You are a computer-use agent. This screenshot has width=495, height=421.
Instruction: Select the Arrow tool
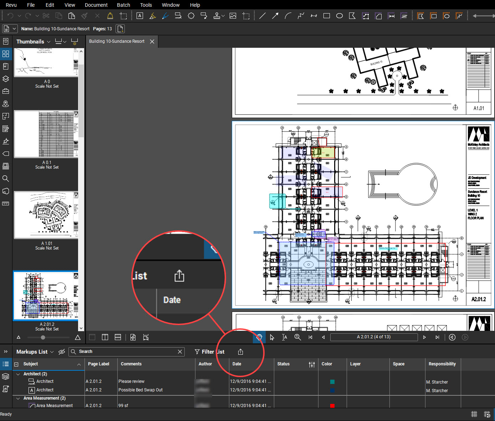coord(275,16)
